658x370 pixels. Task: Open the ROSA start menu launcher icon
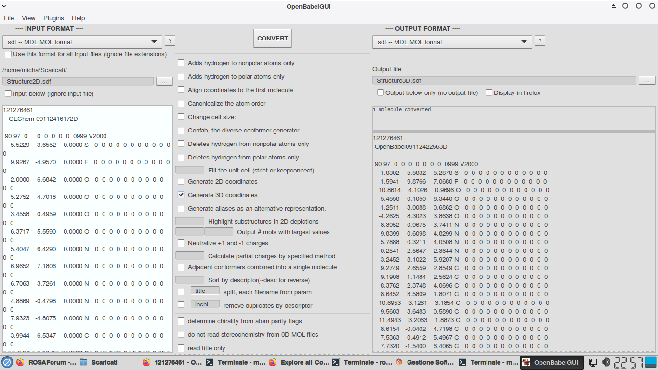click(7, 362)
